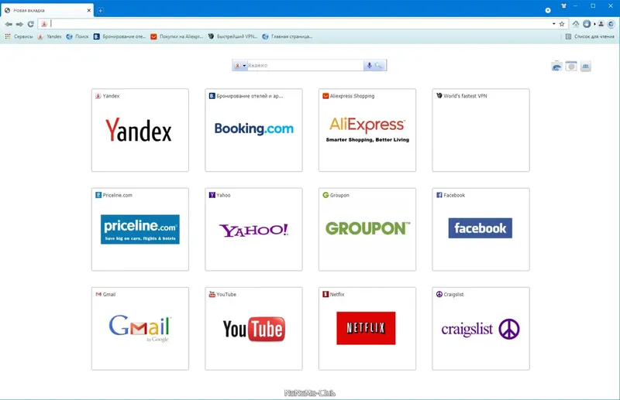The height and width of the screenshot is (400, 620).
Task: Click the window-shaped icon in top-right trio
Action: pos(571,67)
